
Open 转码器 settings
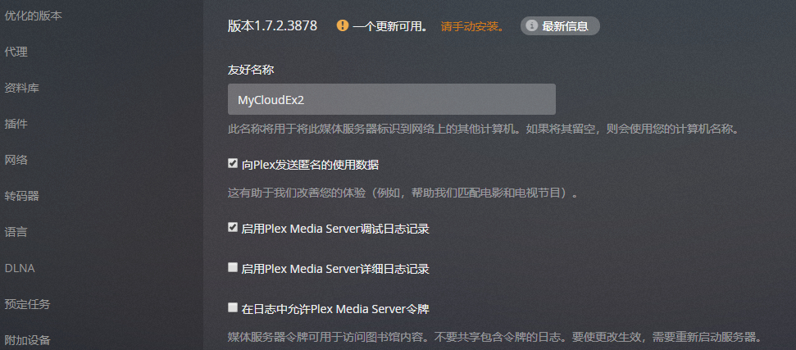tap(22, 196)
